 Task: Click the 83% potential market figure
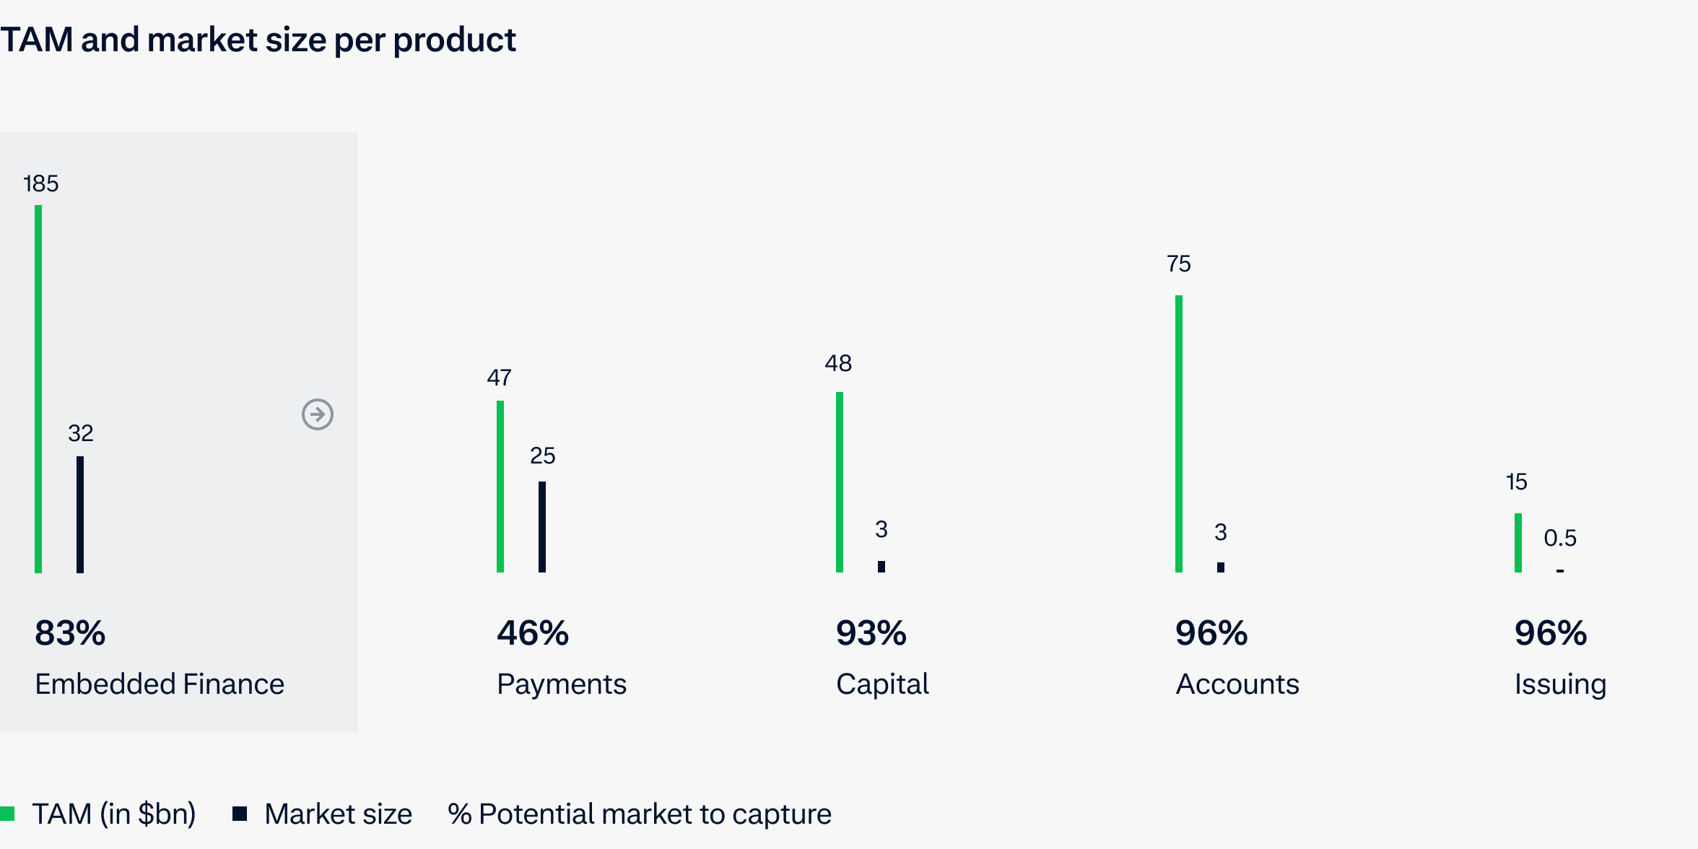coord(70,633)
